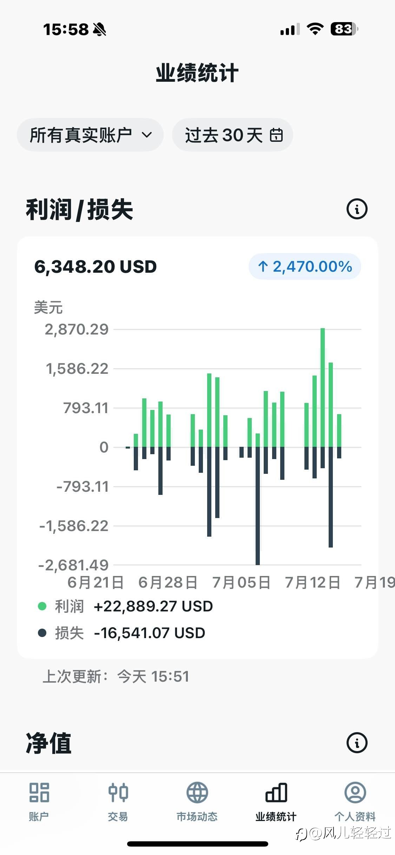Switch to the 账户 tab label
The height and width of the screenshot is (855, 395).
click(39, 817)
